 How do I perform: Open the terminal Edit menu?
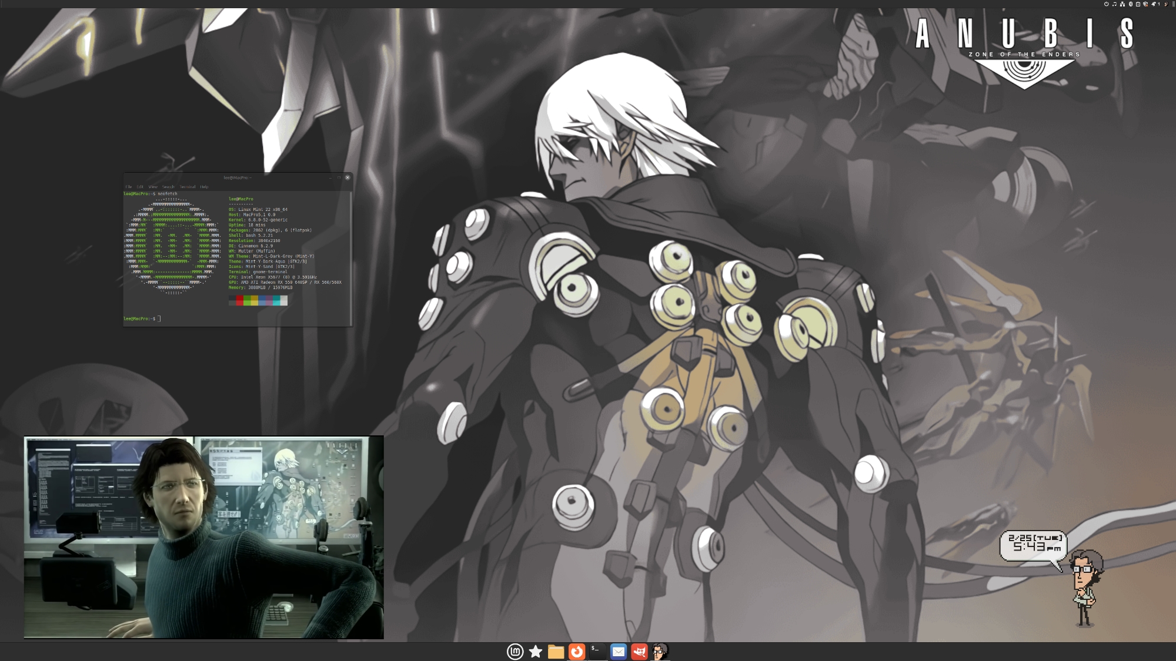click(140, 187)
